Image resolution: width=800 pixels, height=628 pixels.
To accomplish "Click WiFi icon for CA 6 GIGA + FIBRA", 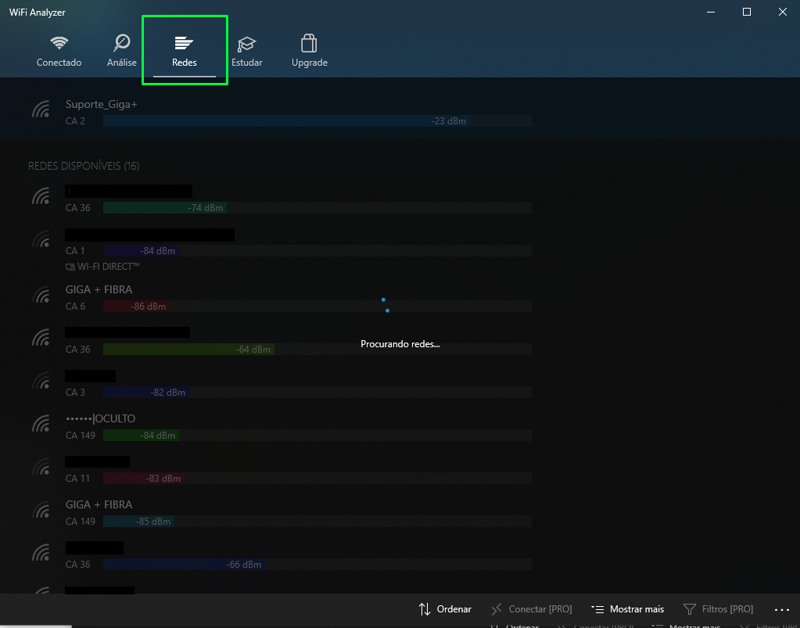I will [41, 296].
